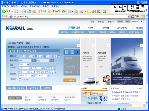The image size is (149, 111).
Task: Click the 약관보기 button
Action: [x=46, y=88]
